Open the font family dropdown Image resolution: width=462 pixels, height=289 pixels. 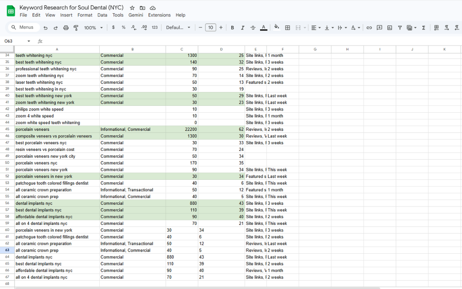pos(178,28)
